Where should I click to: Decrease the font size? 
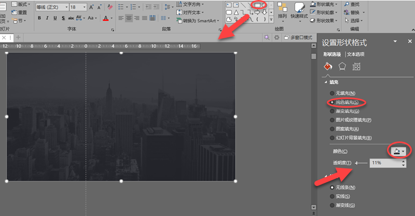99,7
